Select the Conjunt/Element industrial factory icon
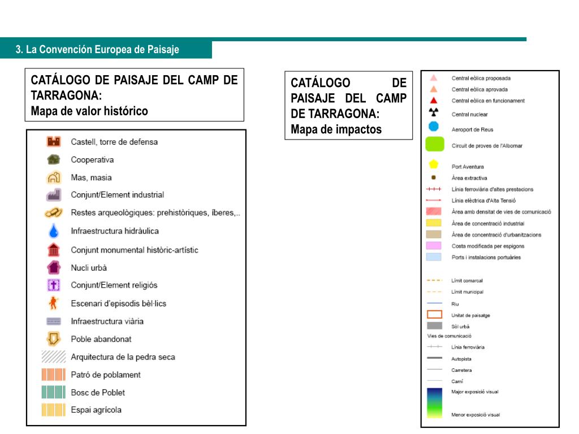The height and width of the screenshot is (434, 579). point(54,195)
